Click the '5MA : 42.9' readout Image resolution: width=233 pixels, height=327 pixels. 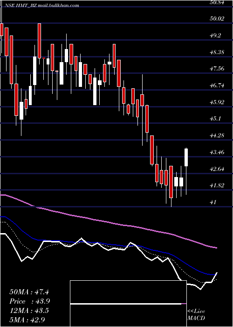coord(27,320)
